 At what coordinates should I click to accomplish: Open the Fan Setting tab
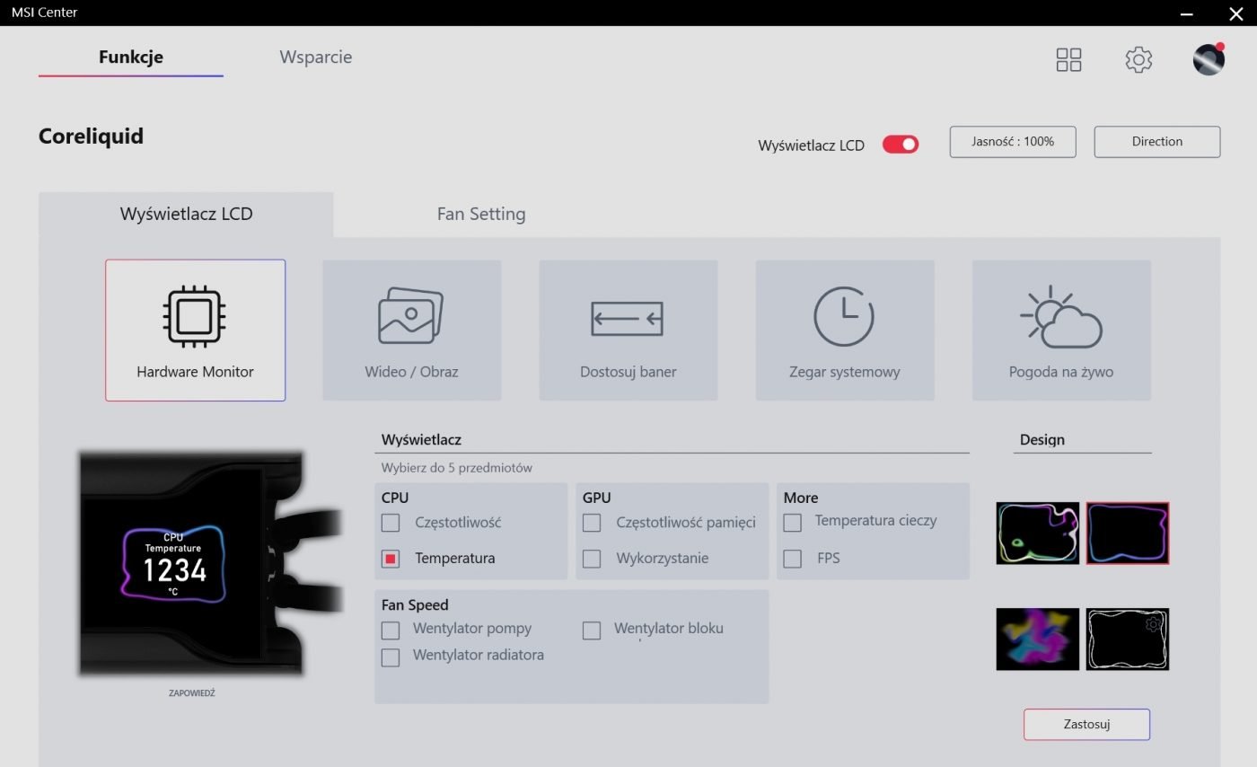(x=481, y=214)
